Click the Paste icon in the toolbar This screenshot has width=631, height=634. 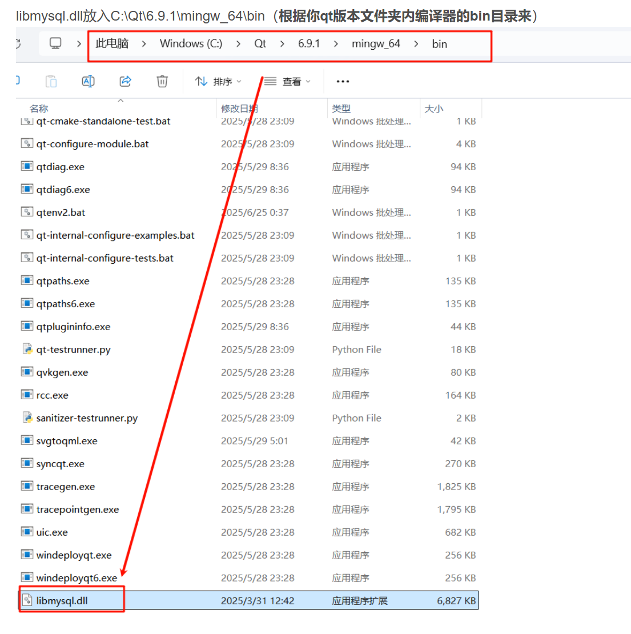(51, 81)
